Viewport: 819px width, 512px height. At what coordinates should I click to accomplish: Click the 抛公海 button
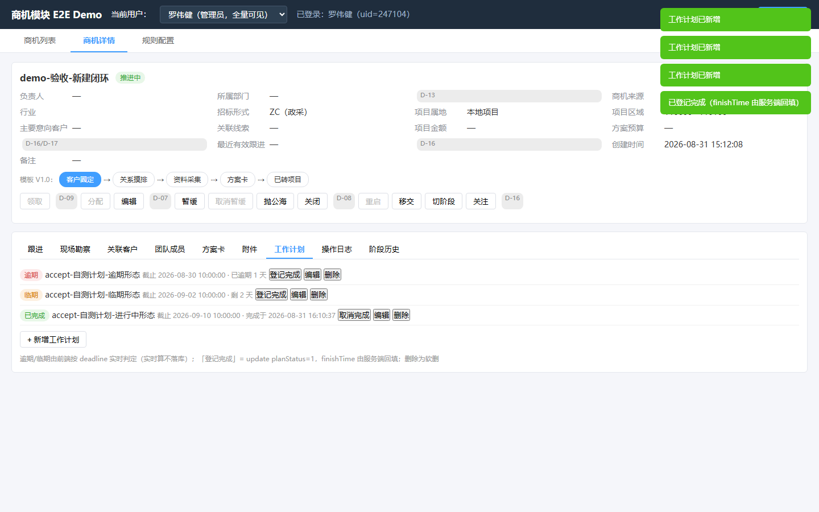pyautogui.click(x=275, y=201)
